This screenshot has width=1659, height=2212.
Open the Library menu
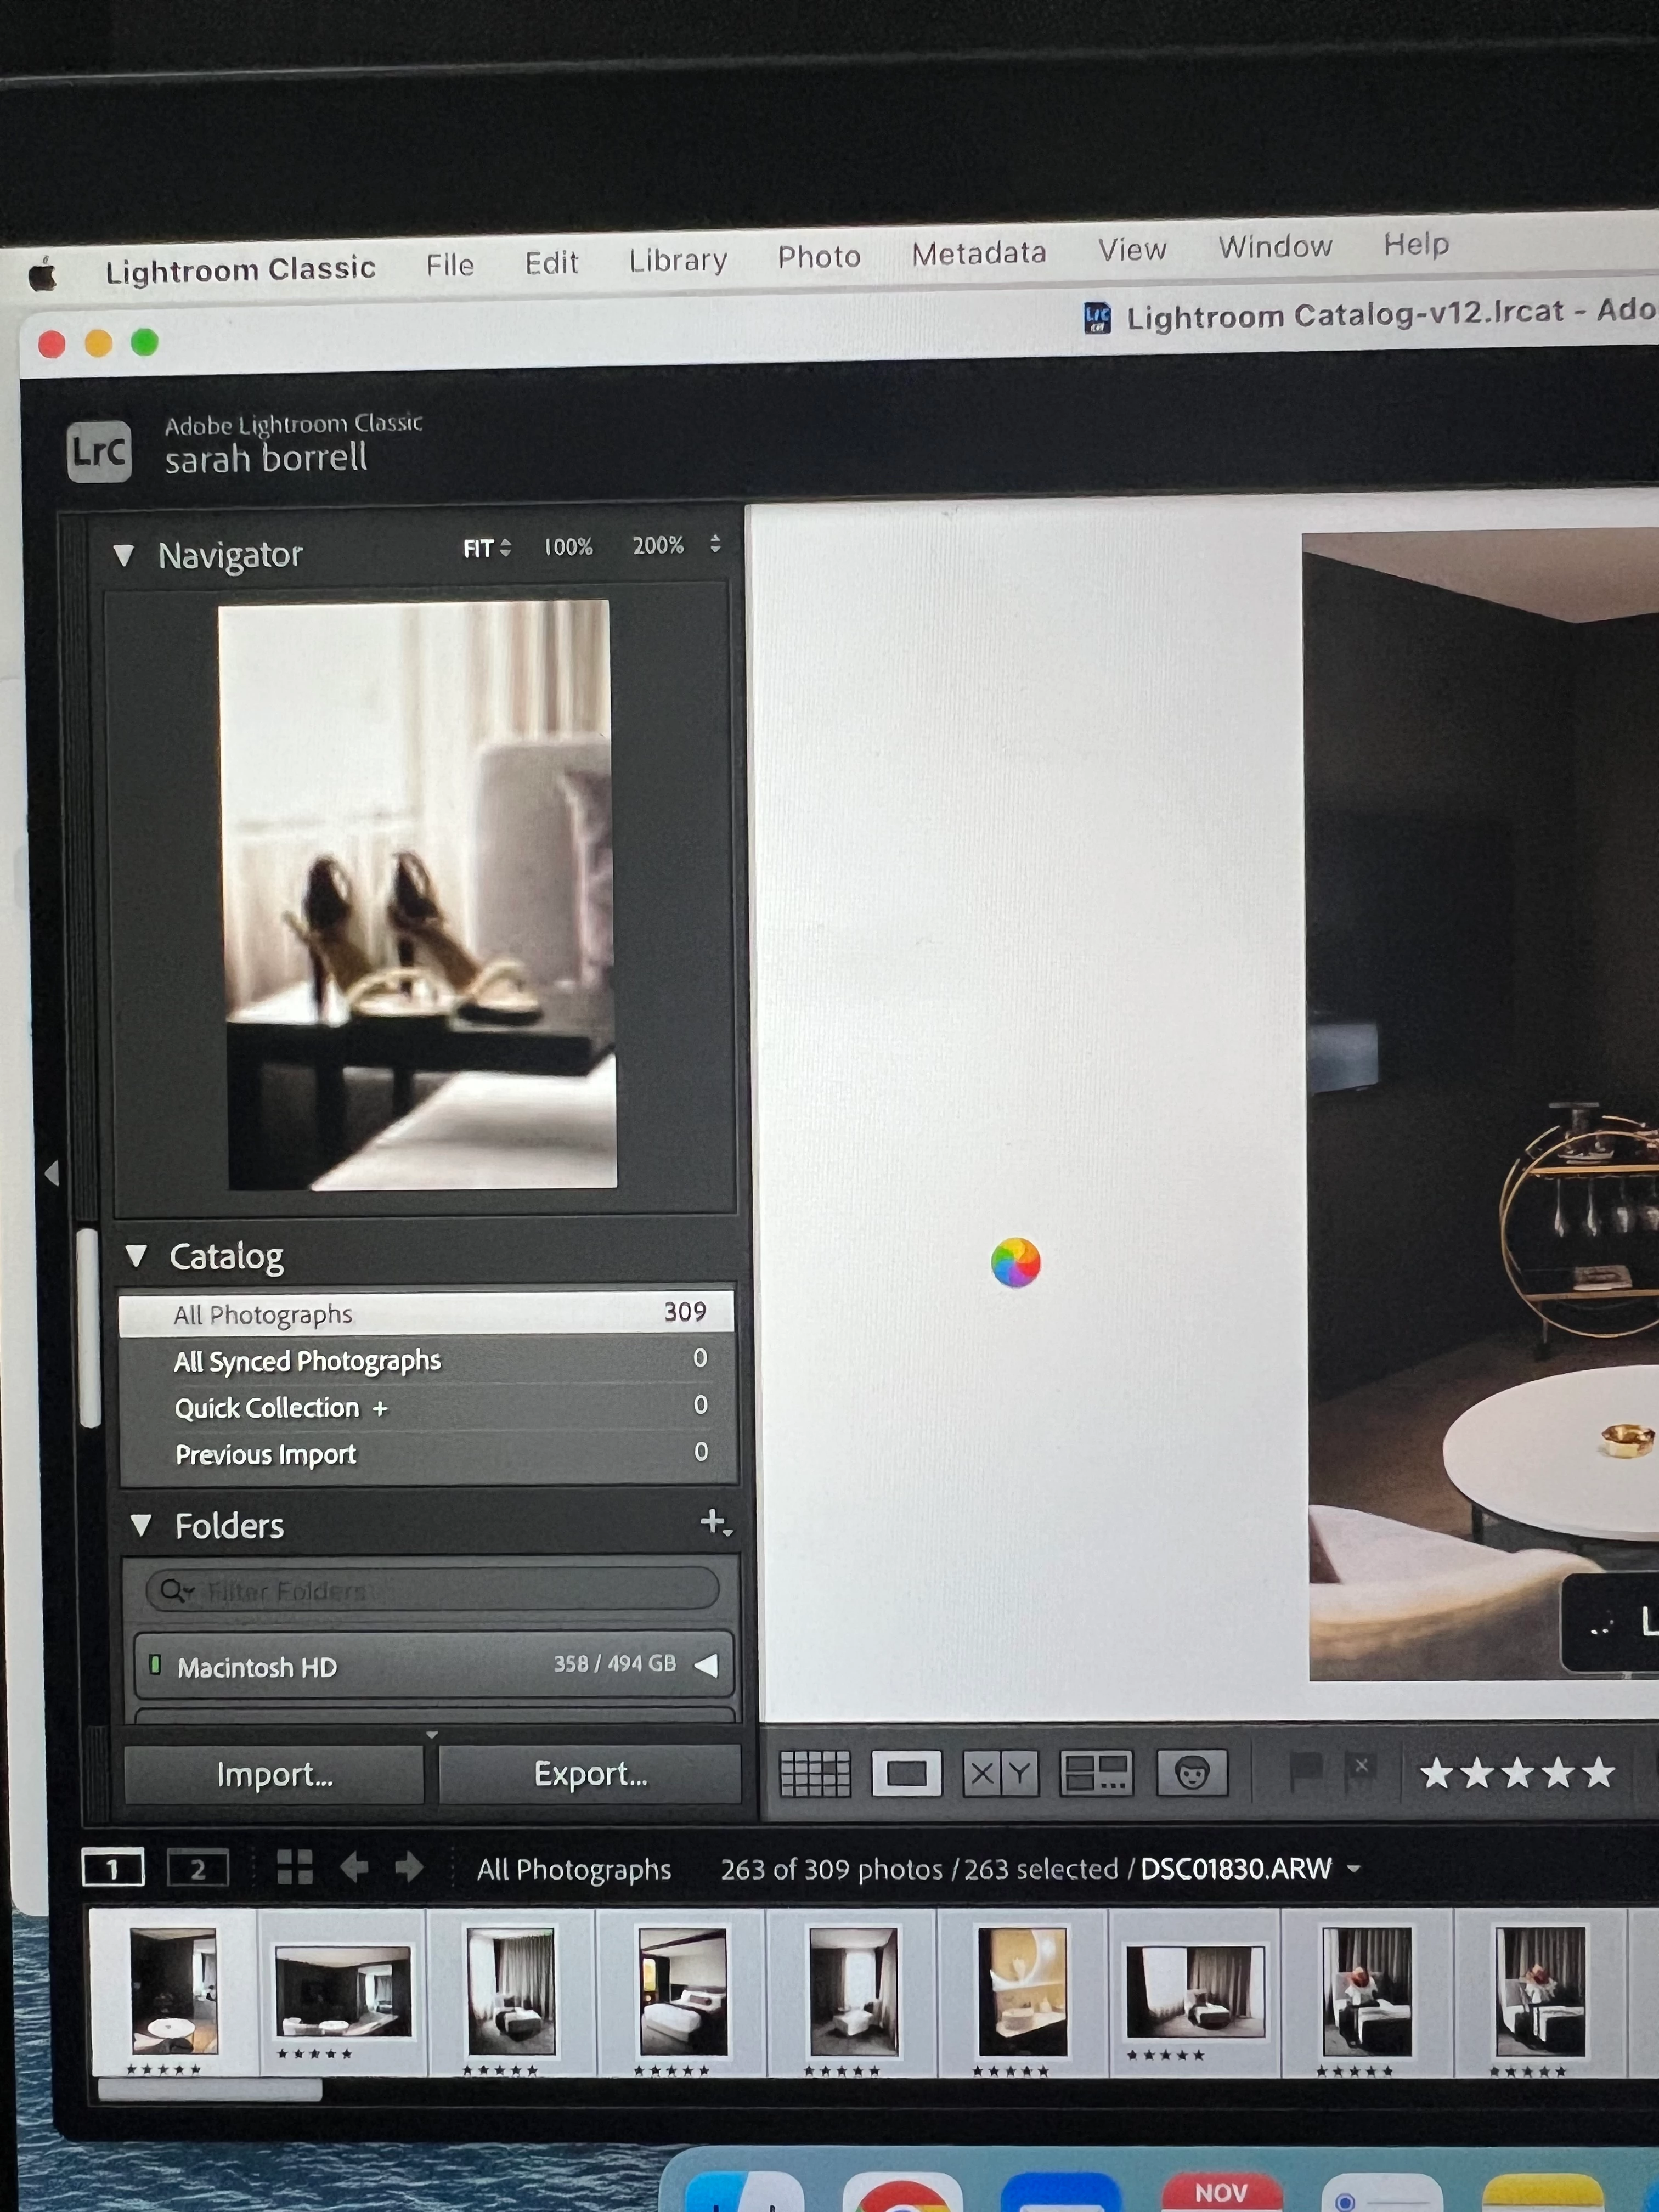(x=677, y=260)
